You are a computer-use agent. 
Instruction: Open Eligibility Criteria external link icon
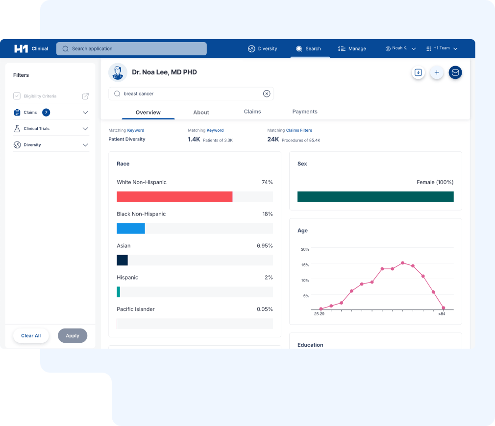[x=85, y=96]
